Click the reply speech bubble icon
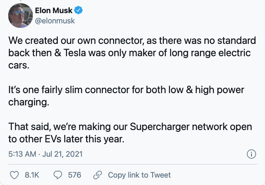 click(x=58, y=175)
